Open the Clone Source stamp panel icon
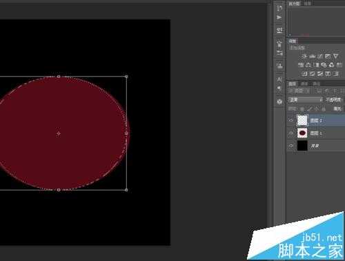Image resolution: width=345 pixels, height=261 pixels. tap(279, 66)
